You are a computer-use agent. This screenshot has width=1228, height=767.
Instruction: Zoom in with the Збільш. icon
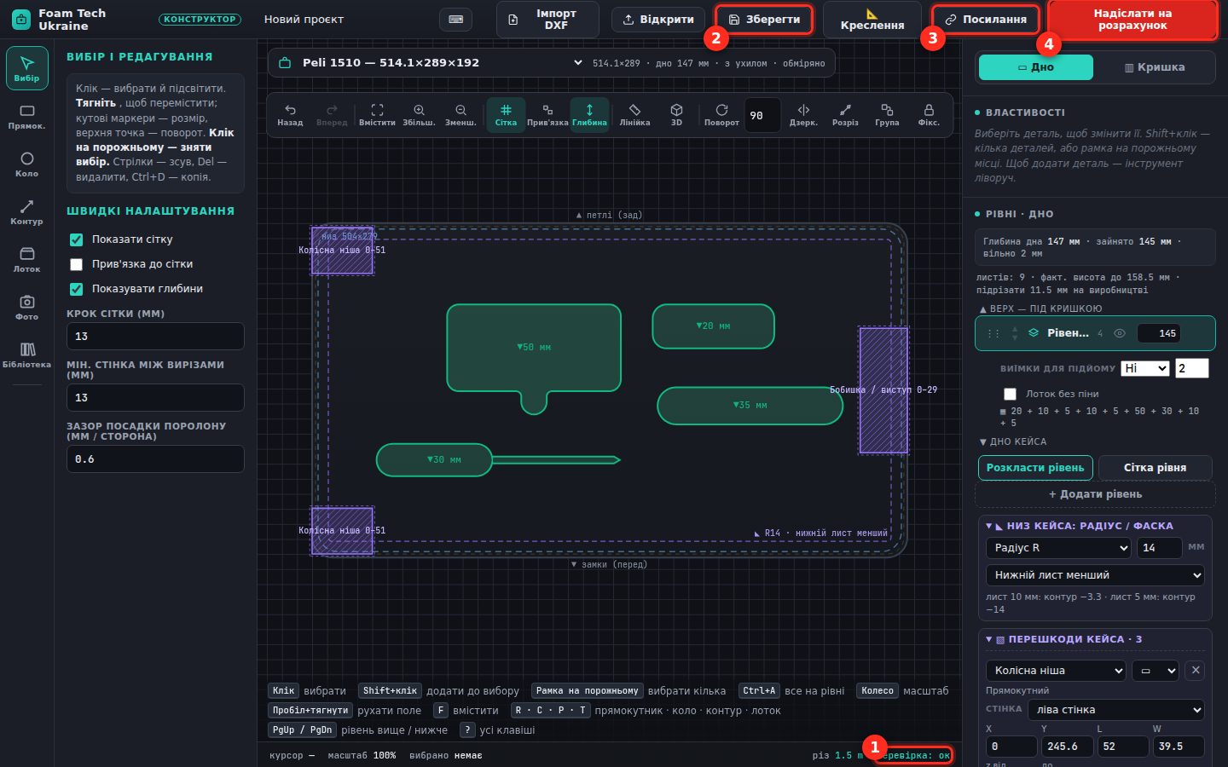click(419, 115)
